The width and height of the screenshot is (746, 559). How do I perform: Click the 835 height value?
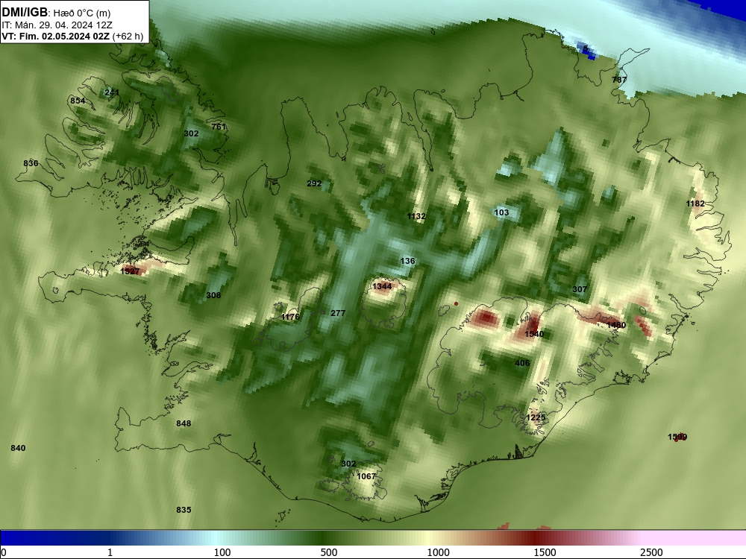point(184,510)
